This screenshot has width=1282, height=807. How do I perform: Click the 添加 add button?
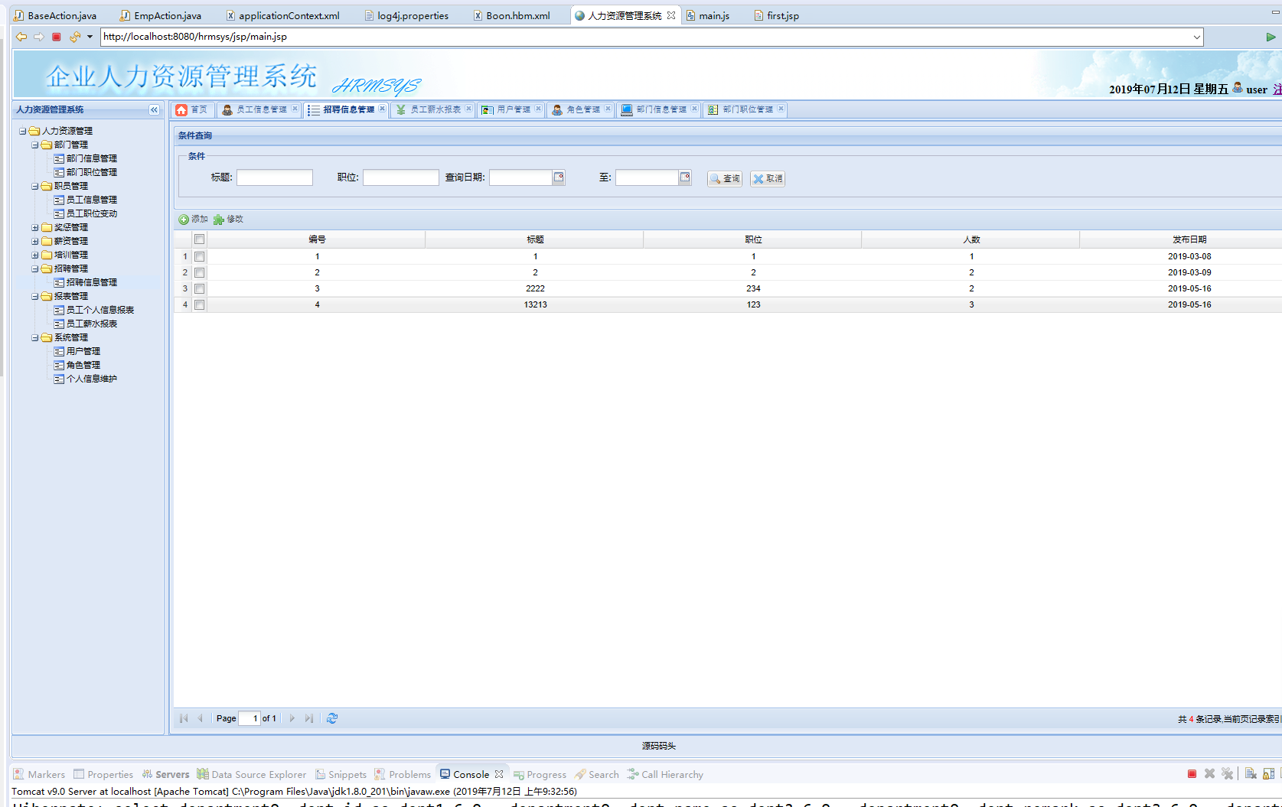point(193,220)
